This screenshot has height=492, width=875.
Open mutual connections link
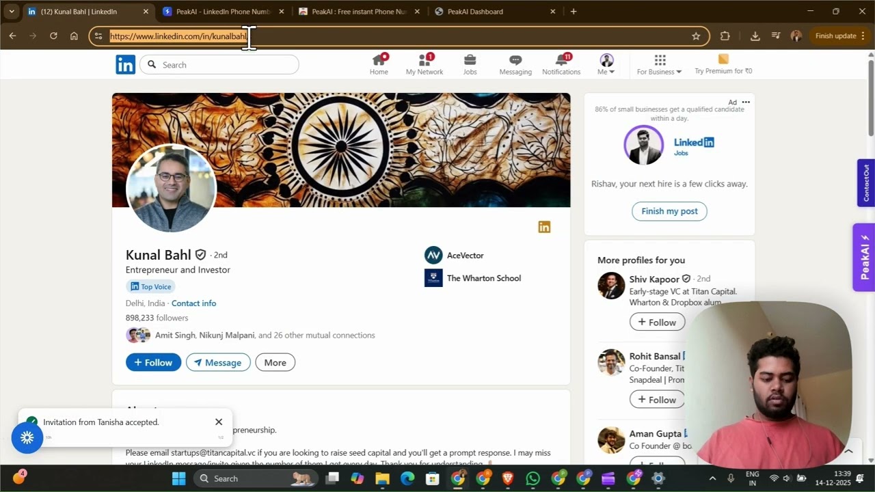click(265, 336)
